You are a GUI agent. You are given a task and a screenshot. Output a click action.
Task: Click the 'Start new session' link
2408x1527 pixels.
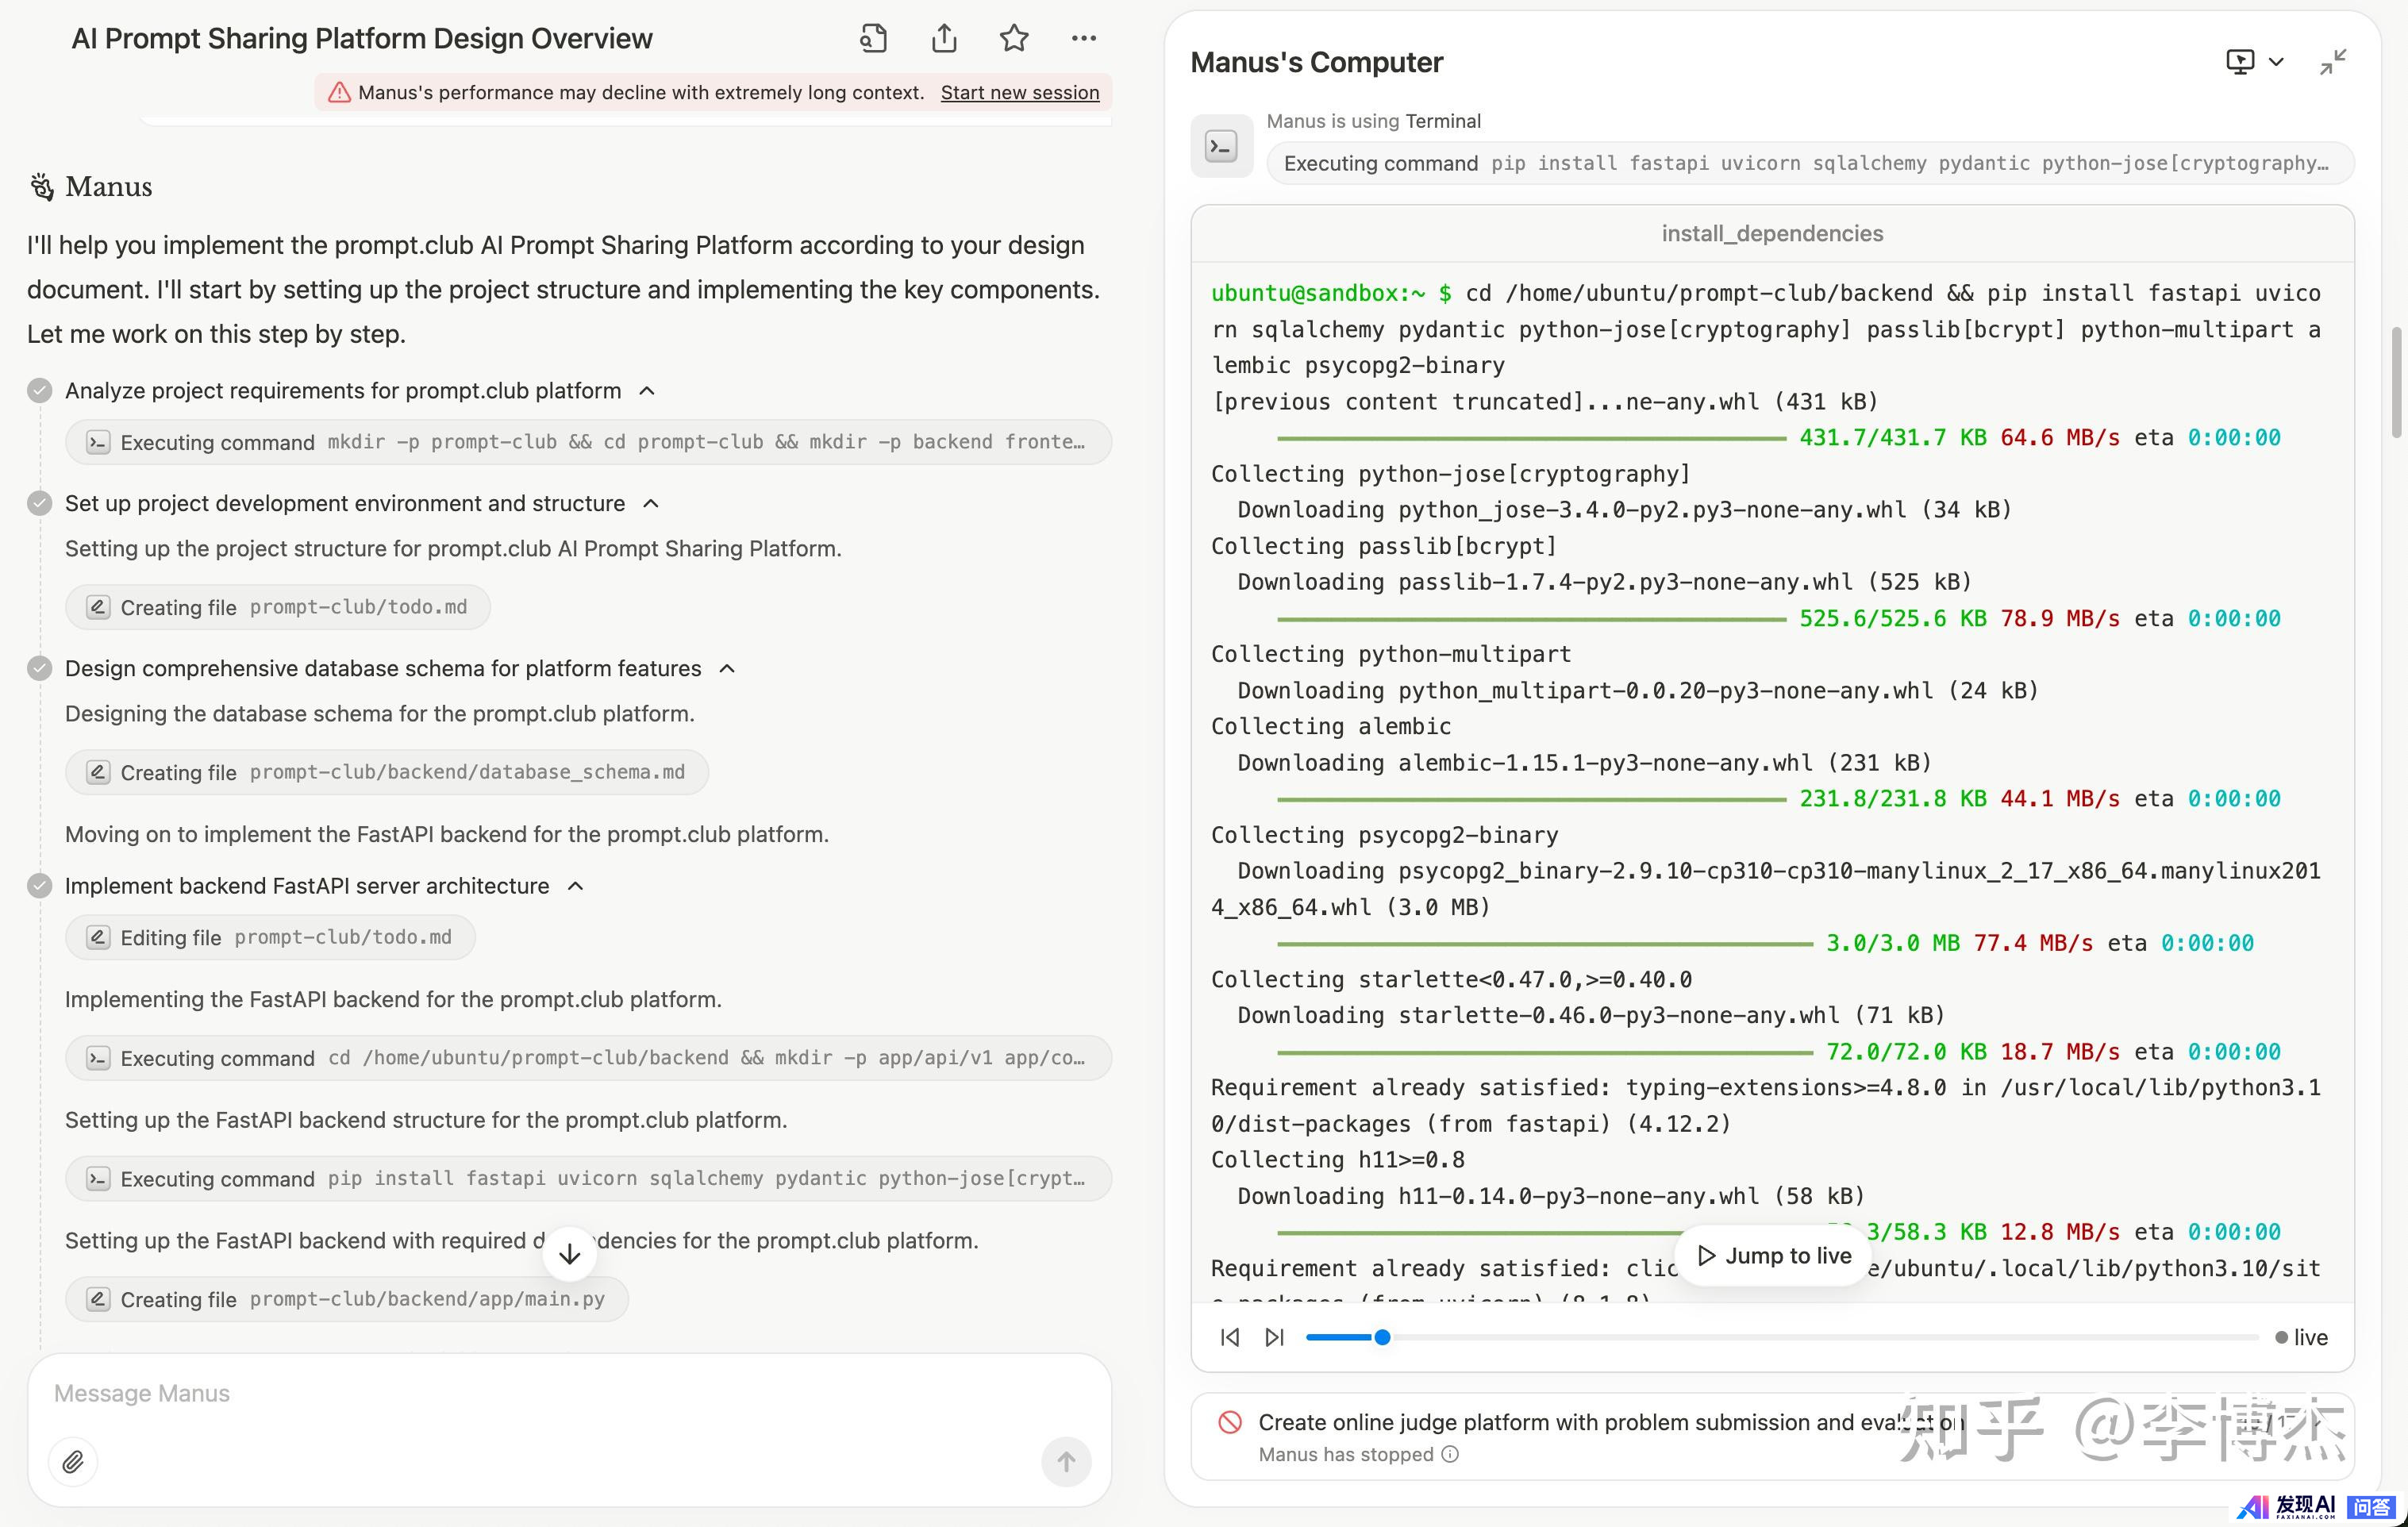1019,93
